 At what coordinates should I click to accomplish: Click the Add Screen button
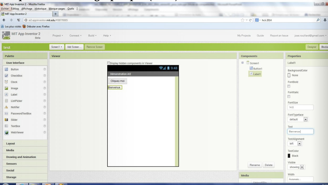coord(74,47)
